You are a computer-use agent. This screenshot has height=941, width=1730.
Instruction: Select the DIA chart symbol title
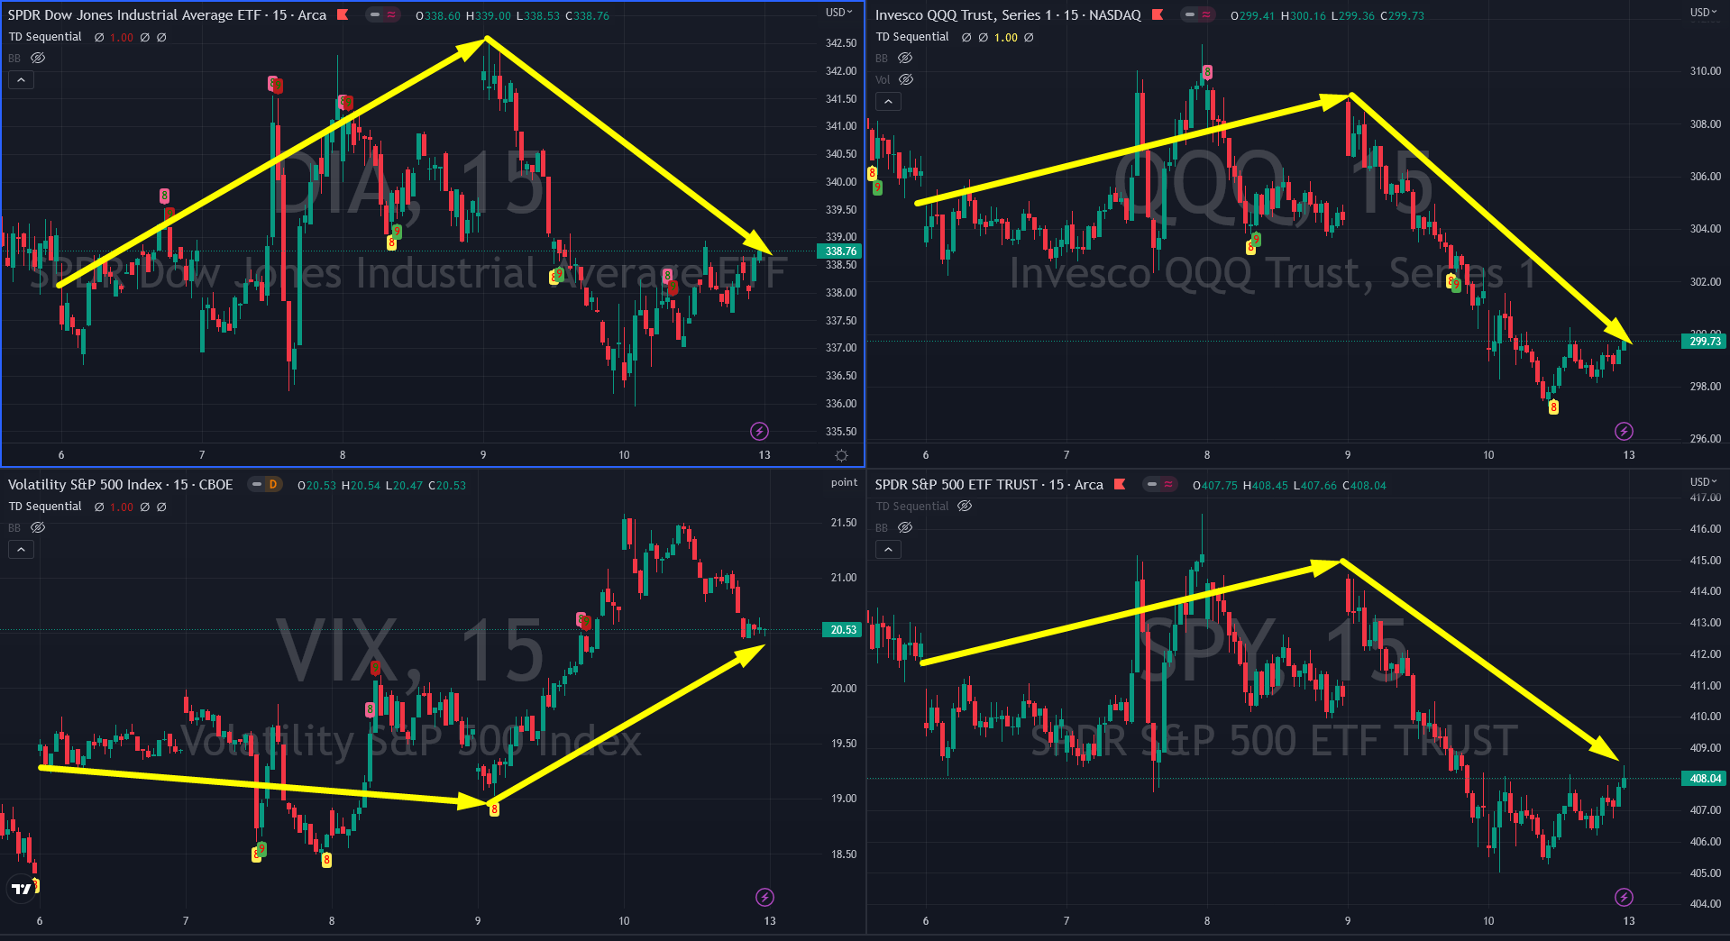(x=167, y=15)
